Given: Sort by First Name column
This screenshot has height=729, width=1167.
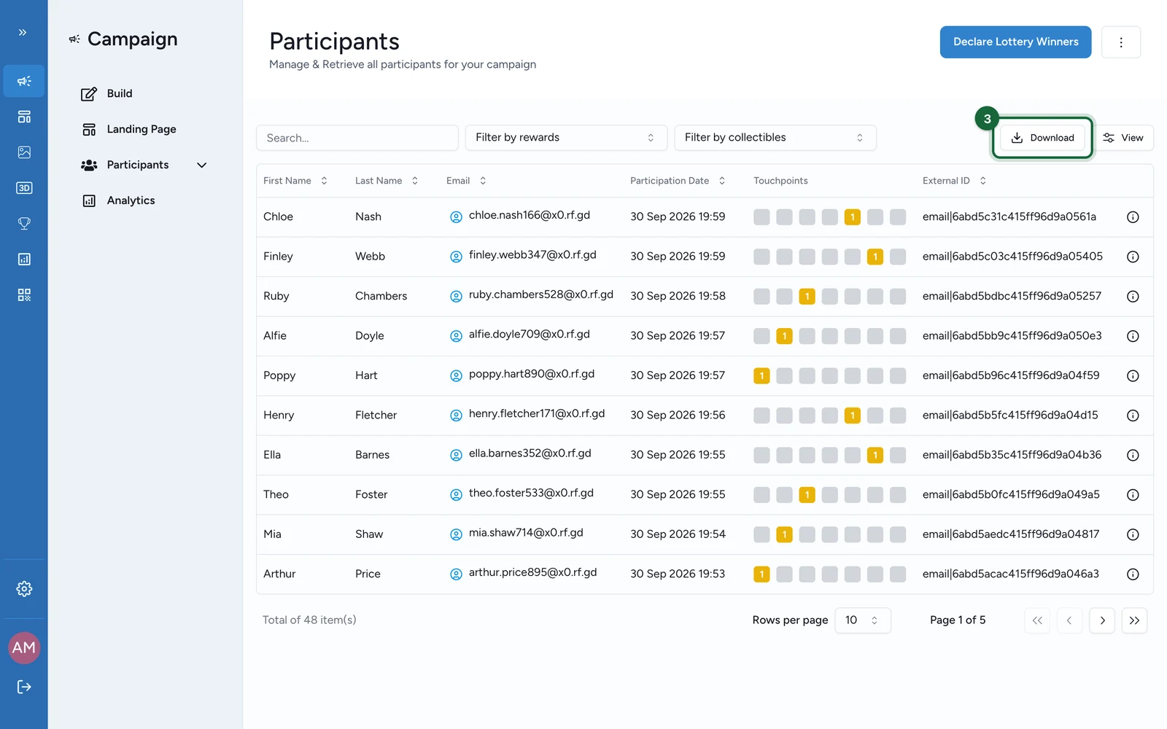Looking at the screenshot, I should (x=295, y=181).
